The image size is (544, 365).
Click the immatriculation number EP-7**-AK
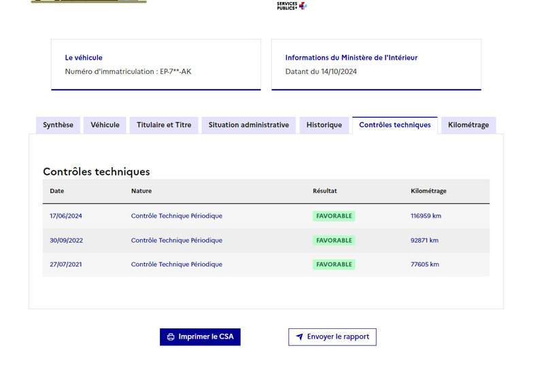pos(175,72)
